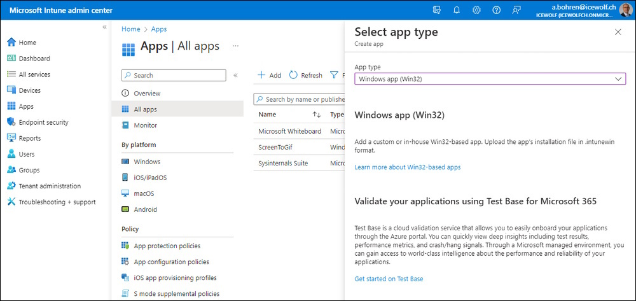Click Apps in the breadcrumb
This screenshot has height=301, width=636.
point(159,29)
